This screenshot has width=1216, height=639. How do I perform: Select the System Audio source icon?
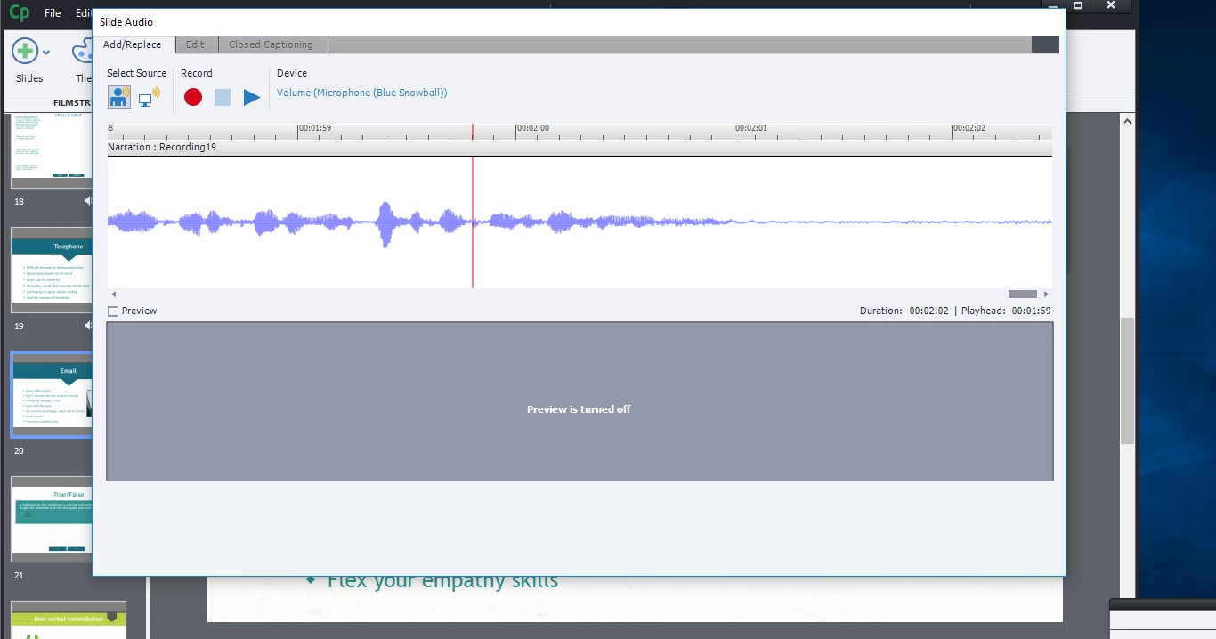point(149,97)
